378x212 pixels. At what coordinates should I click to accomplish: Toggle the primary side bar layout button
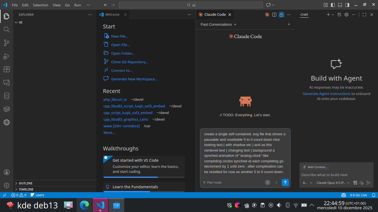click(333, 5)
